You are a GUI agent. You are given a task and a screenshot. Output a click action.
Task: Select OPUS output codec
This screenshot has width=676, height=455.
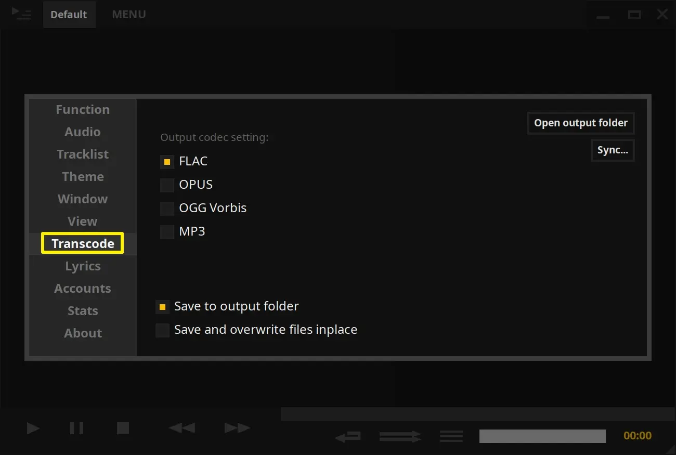coord(167,185)
